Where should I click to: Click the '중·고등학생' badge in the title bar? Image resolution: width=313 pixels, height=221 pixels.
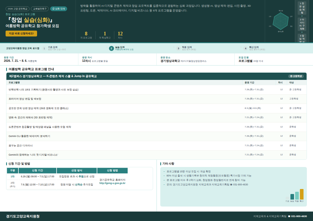click(x=296, y=76)
